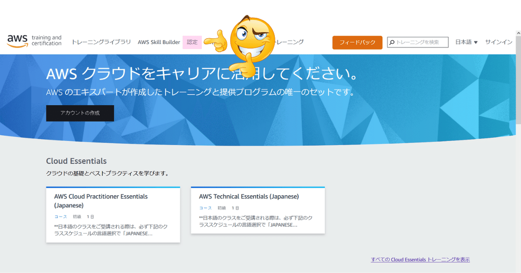Open トレーニングライブラリ menu item
The height and width of the screenshot is (273, 521).
click(101, 42)
